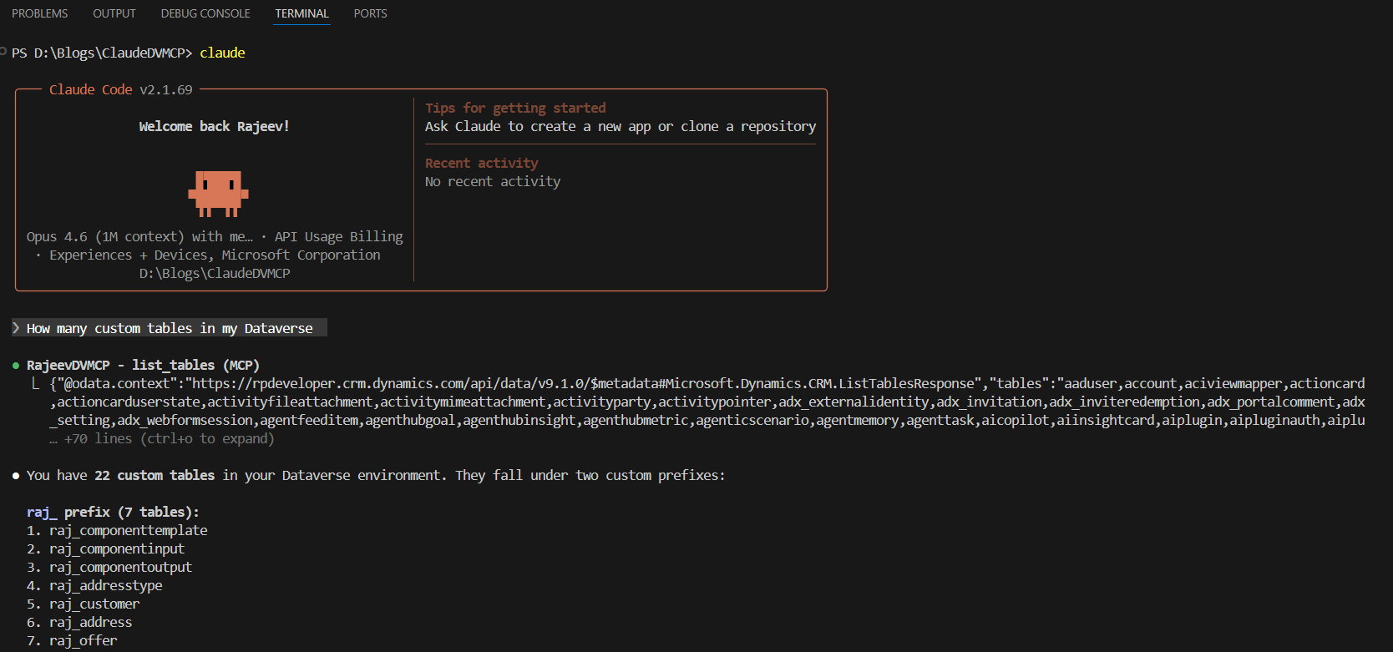Screen dimensions: 1393x652
Task: Click the 'Claude Code v2.1.69' box title
Action: click(x=120, y=89)
